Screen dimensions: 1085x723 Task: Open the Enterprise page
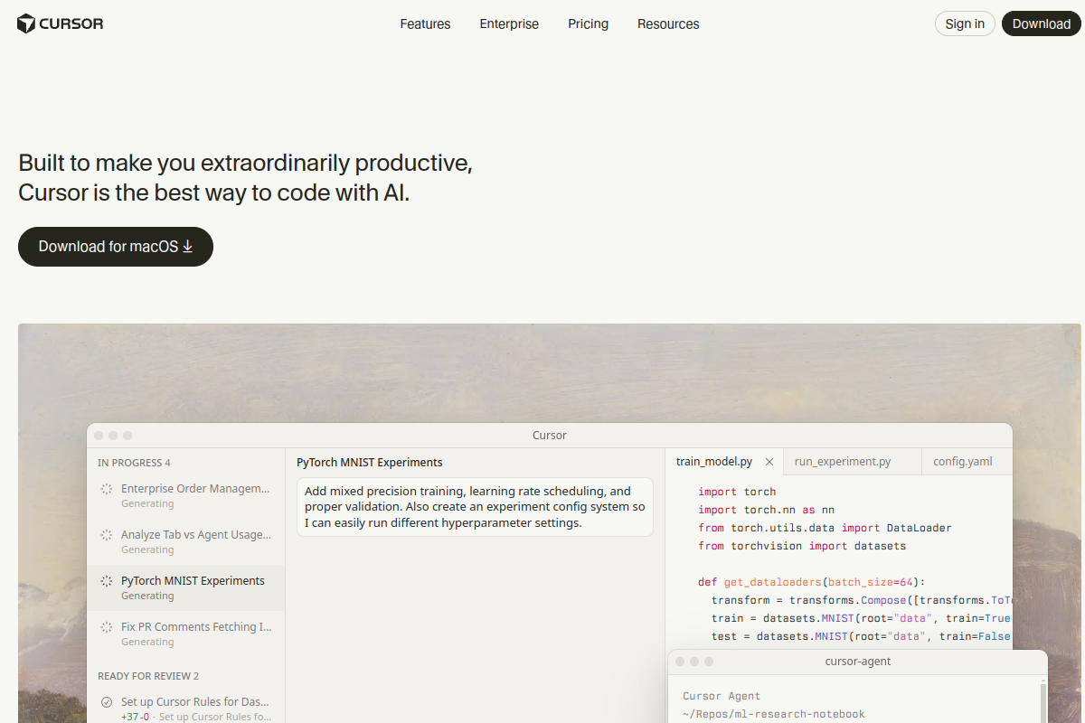[509, 24]
